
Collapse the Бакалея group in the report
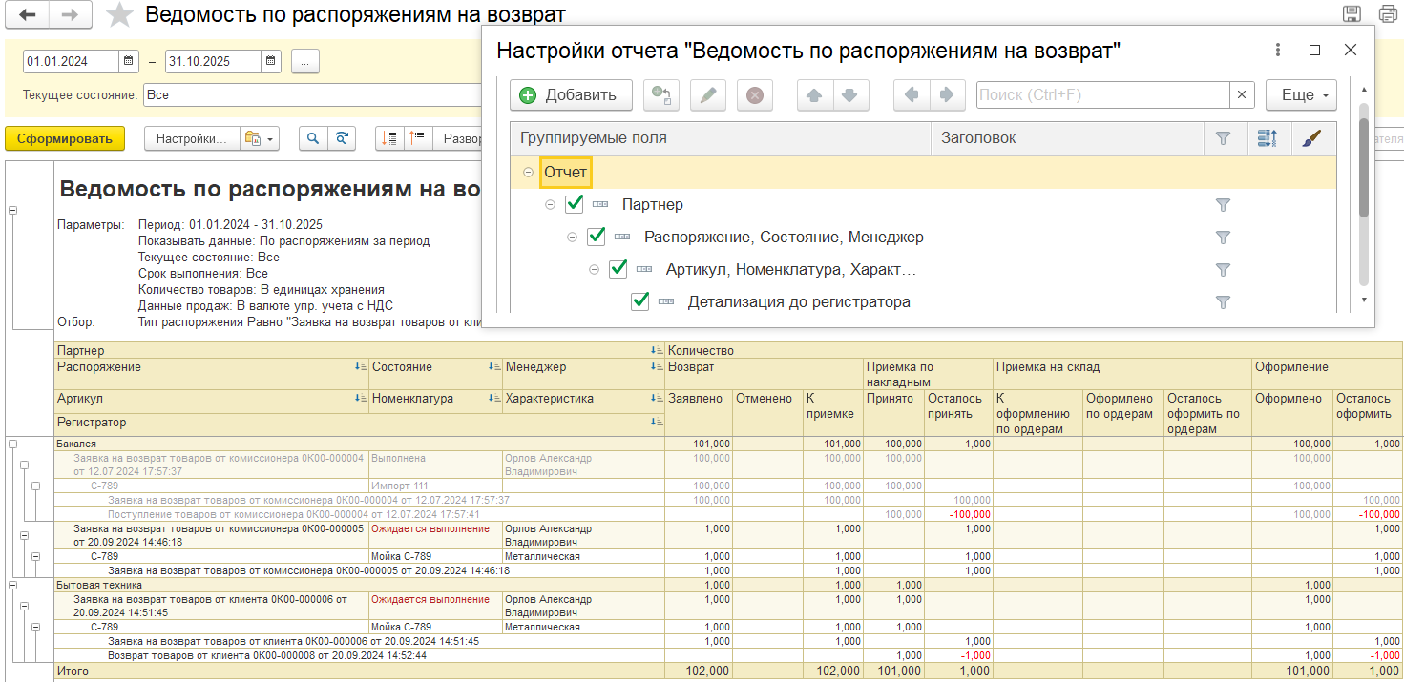coord(12,444)
